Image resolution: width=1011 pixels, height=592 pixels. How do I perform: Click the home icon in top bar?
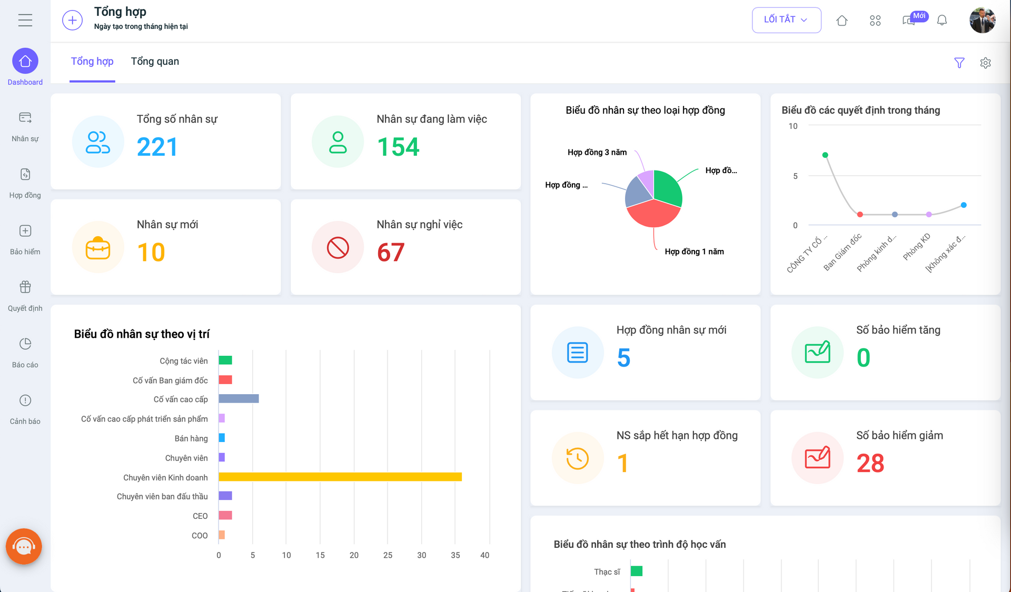coord(841,21)
